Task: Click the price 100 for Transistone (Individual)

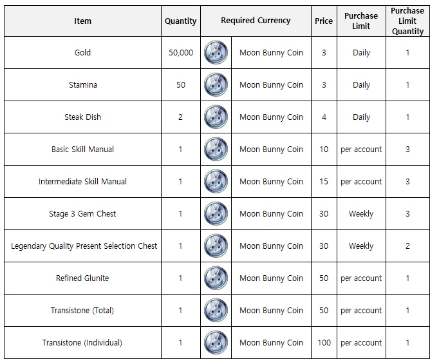Action: tap(324, 343)
